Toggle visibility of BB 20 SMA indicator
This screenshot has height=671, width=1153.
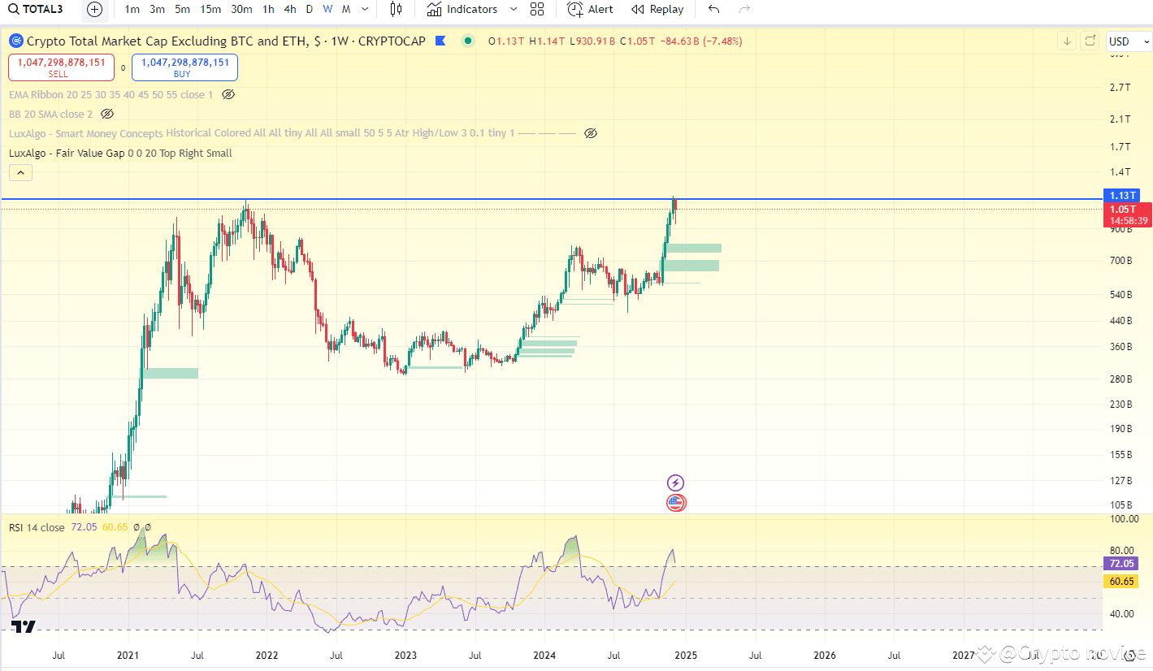pyautogui.click(x=107, y=114)
